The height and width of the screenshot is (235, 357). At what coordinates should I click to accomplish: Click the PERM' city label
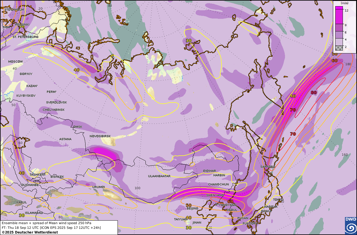pyautogui.click(x=51, y=92)
